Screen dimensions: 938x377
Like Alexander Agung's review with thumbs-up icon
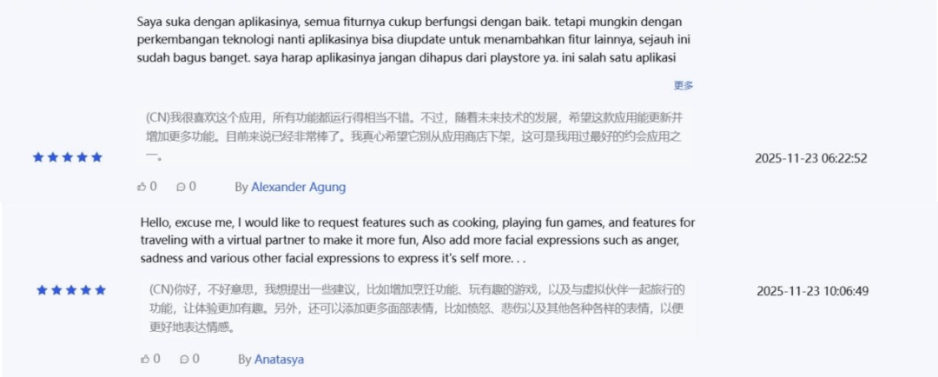pyautogui.click(x=142, y=187)
